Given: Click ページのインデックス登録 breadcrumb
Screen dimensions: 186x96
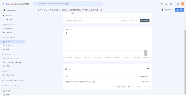Looking at the screenshot, I should [x=46, y=10].
